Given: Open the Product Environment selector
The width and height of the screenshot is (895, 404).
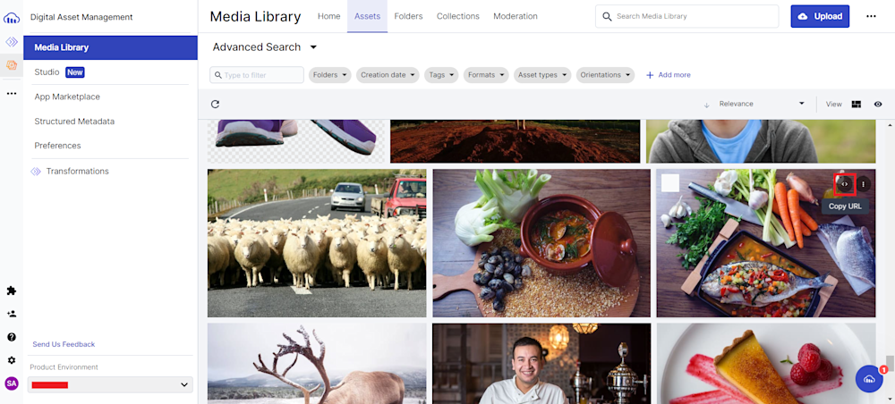Looking at the screenshot, I should click(110, 384).
